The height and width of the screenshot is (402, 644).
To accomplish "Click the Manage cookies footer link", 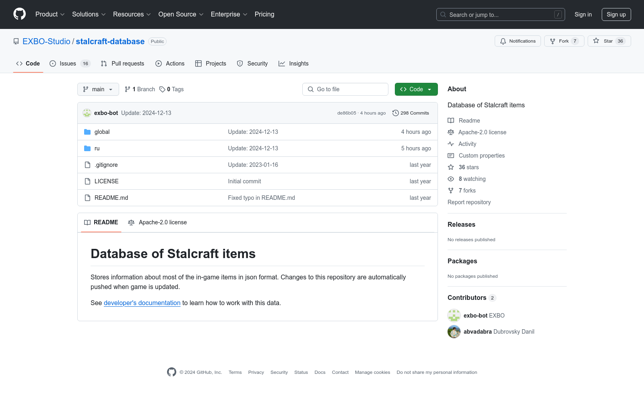I will [x=372, y=372].
